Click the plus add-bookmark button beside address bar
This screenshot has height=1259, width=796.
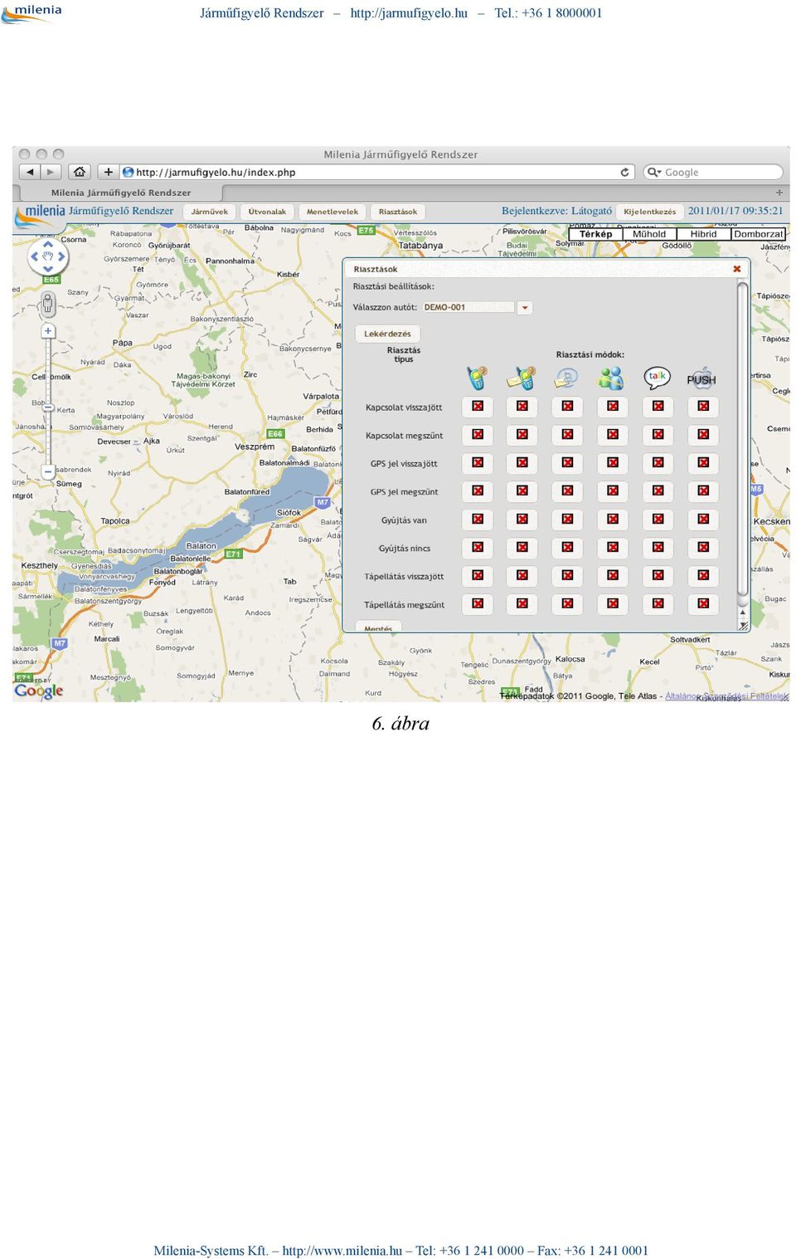[108, 172]
